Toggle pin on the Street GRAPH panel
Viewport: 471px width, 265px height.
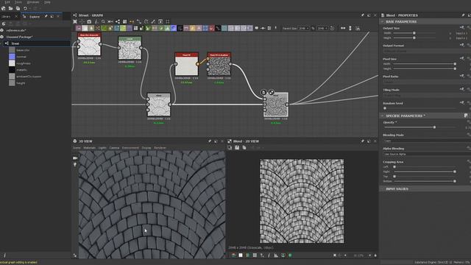[363, 15]
